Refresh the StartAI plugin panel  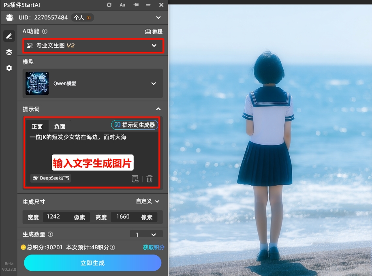tap(108, 5)
